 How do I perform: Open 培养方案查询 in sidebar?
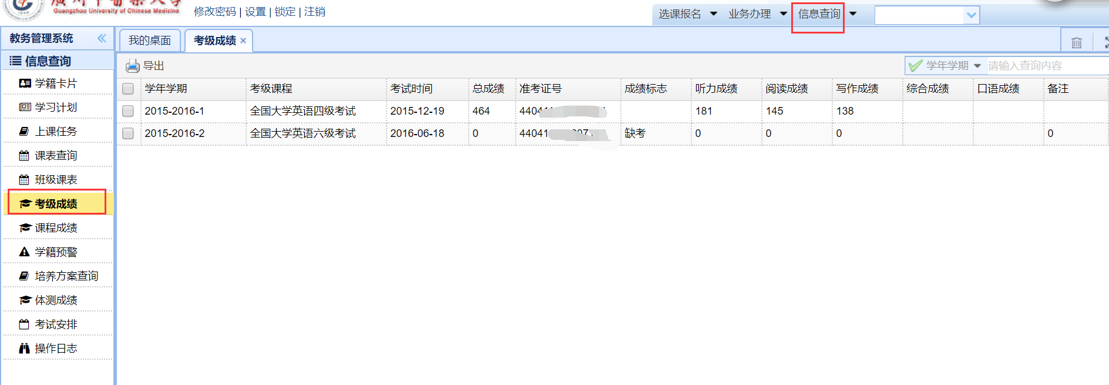tap(66, 276)
